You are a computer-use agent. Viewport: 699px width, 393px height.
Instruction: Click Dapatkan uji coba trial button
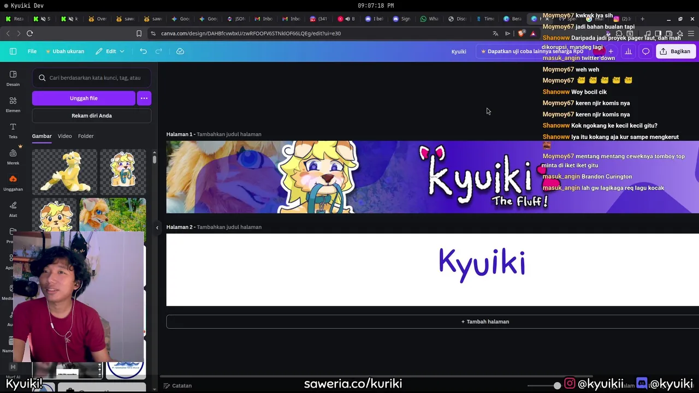(532, 51)
